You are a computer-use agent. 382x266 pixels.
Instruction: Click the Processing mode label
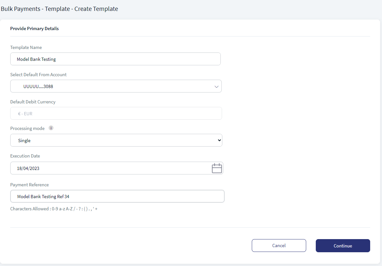(27, 128)
